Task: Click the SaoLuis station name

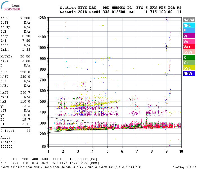Action: (x=68, y=12)
